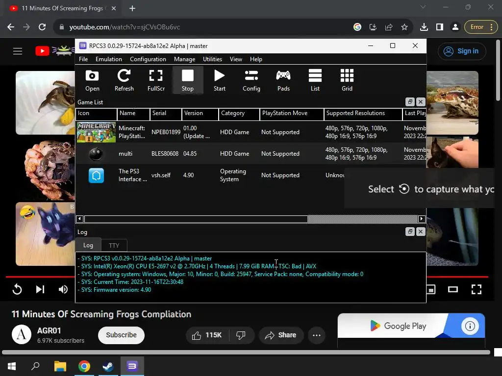Click the Open icon in RPCS3 toolbar
This screenshot has height=376, width=502.
pos(92,80)
